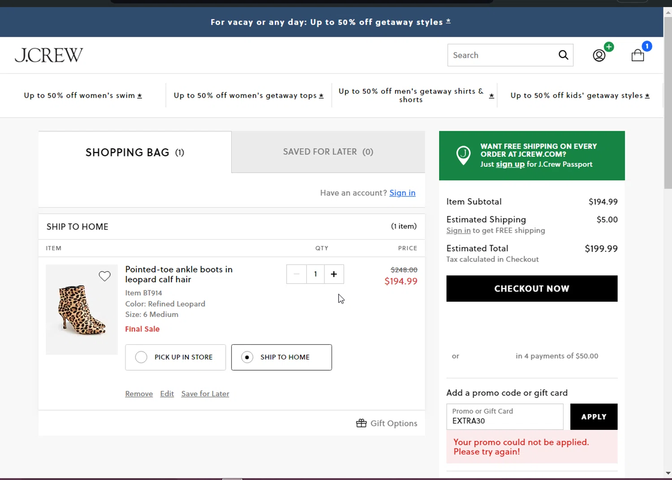Click the promo error message
Screen dimensions: 672x480
(532, 447)
